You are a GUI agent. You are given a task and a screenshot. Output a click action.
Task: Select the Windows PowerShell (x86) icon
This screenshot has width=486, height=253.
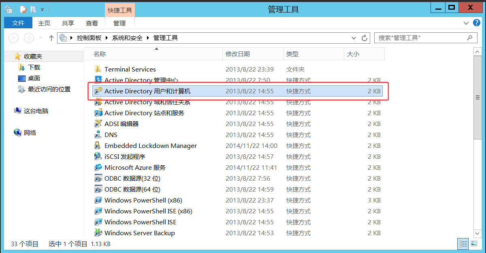pos(98,200)
